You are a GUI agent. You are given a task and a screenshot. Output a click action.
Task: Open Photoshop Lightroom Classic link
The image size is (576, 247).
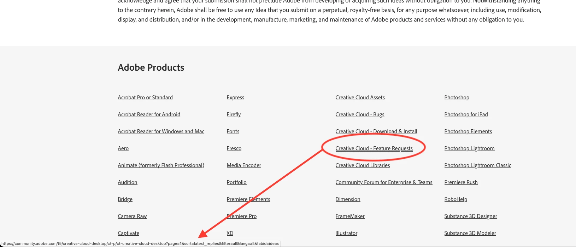click(x=478, y=165)
